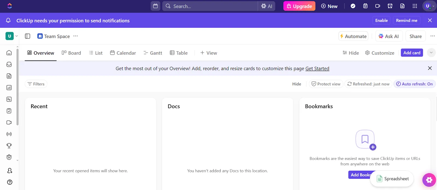Click Hide in the filter row
The image size is (437, 190).
click(297, 84)
